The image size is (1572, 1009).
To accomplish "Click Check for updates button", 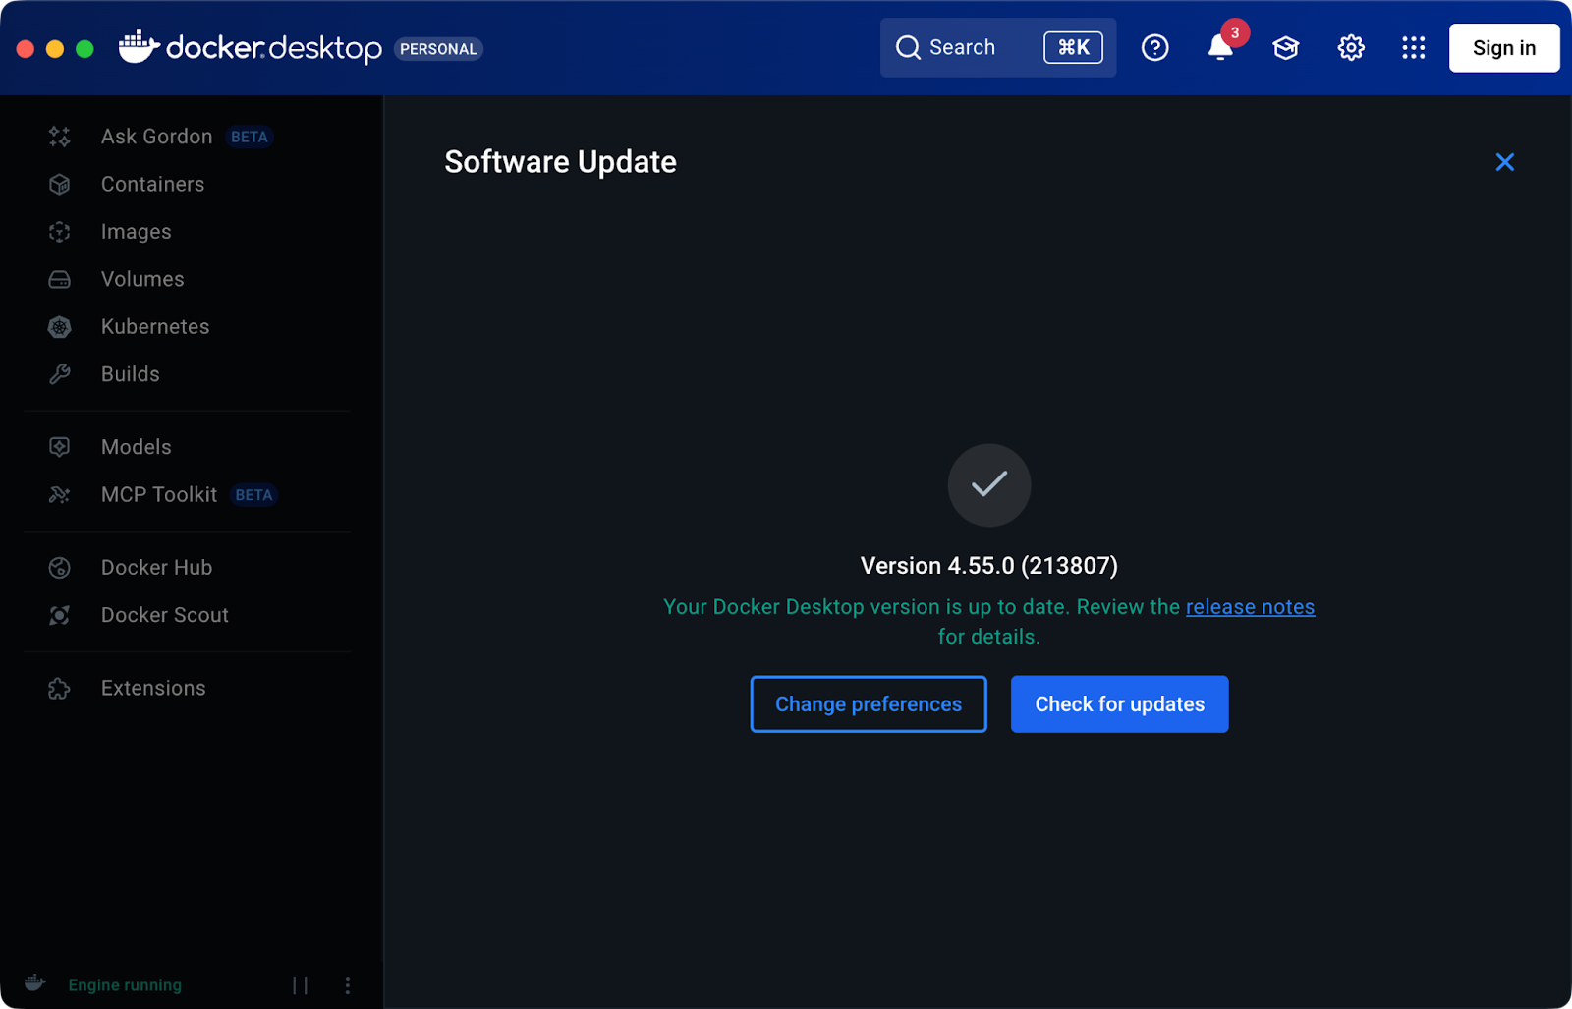I will pyautogui.click(x=1119, y=703).
